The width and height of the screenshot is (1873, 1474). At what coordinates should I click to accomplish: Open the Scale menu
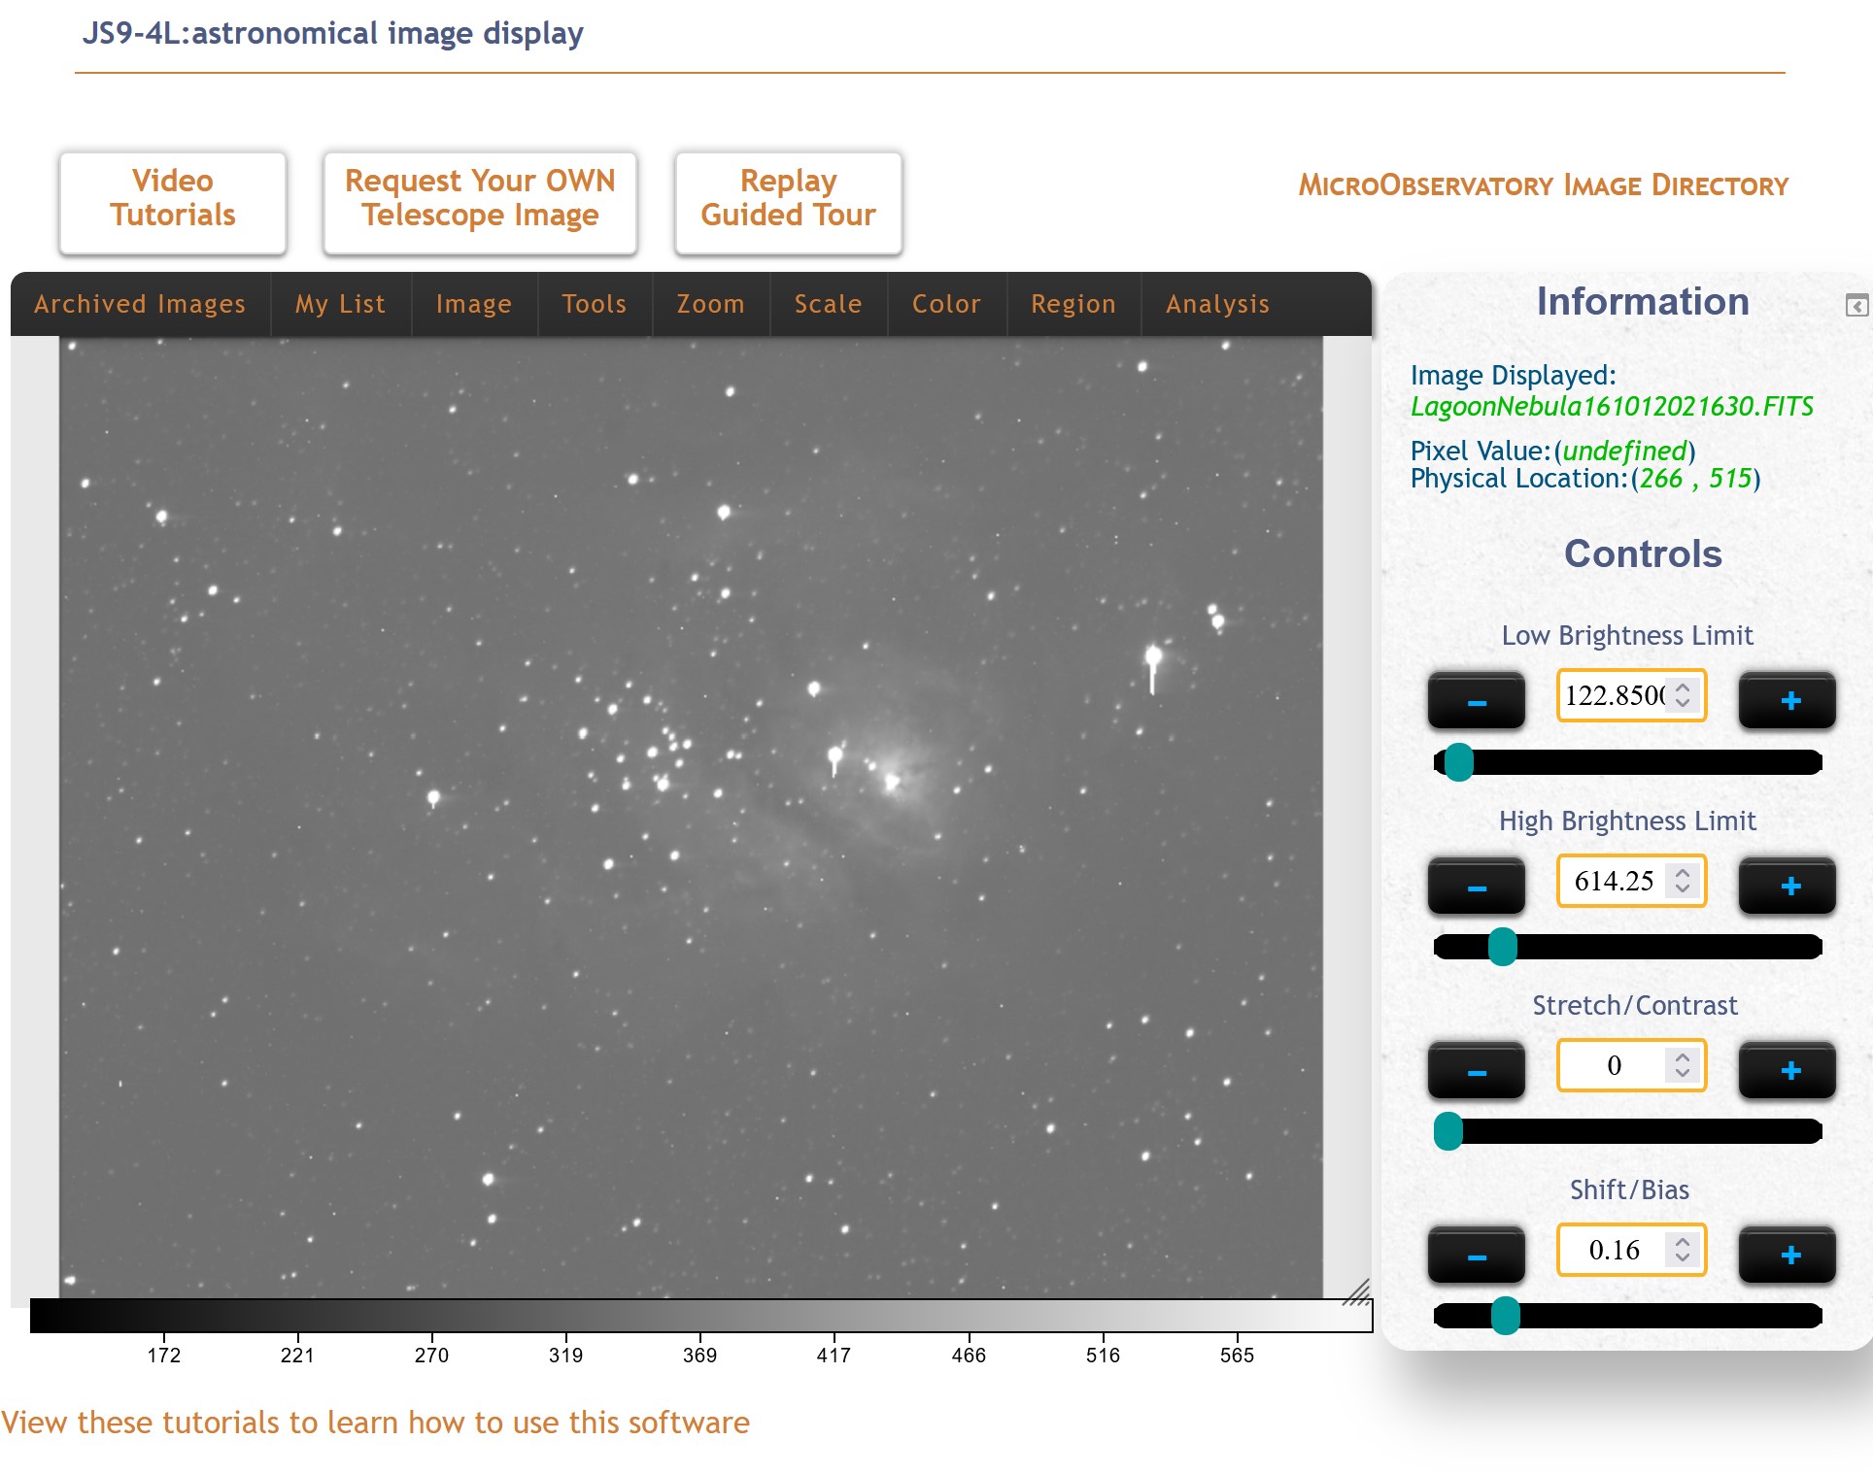coord(828,304)
